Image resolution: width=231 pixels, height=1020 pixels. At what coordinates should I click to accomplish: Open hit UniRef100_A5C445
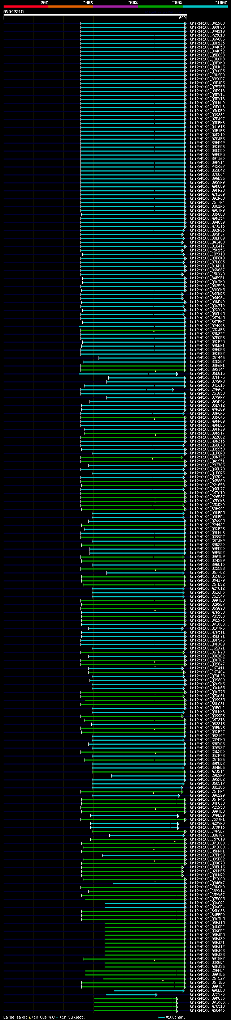click(x=207, y=1011)
